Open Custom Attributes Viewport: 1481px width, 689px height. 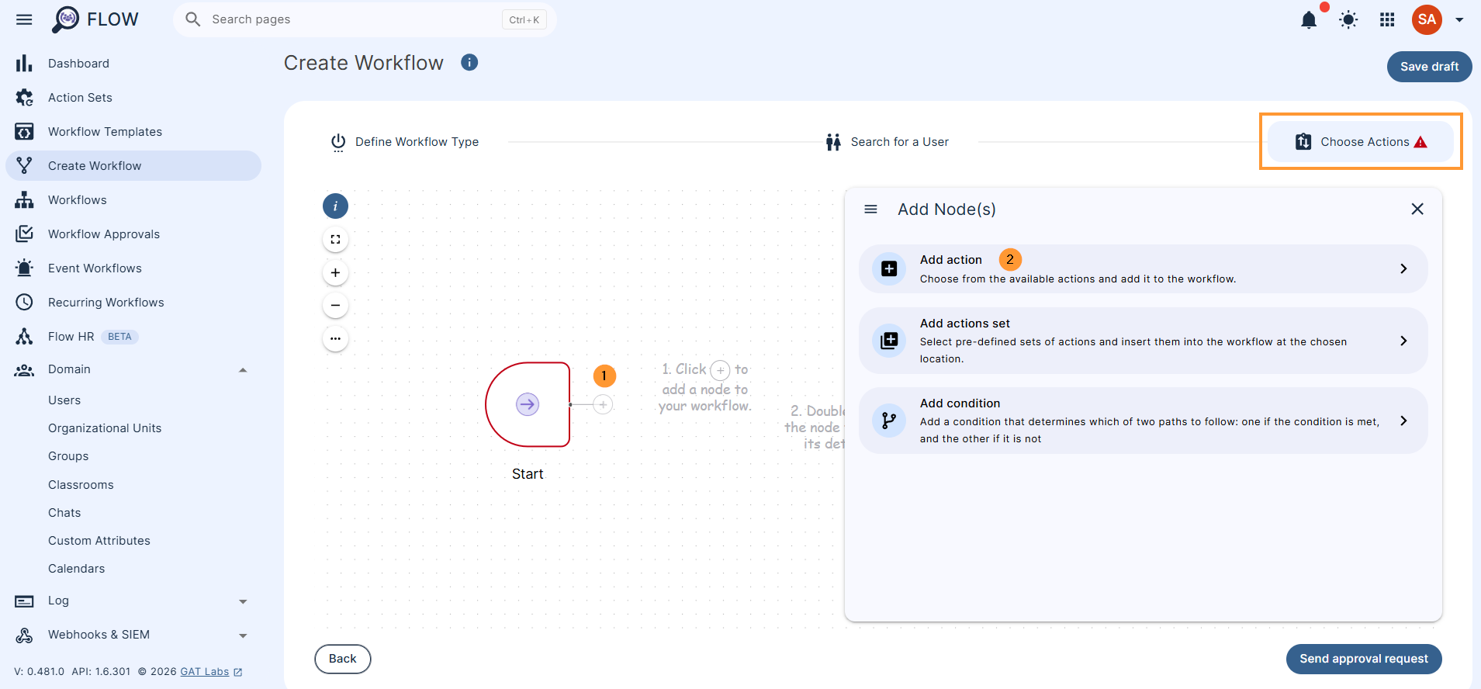click(99, 541)
